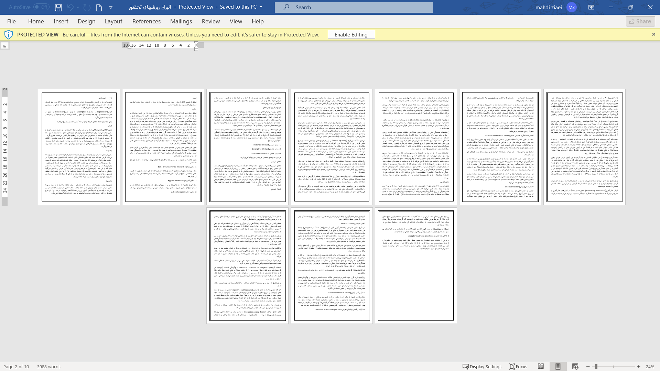Image resolution: width=660 pixels, height=371 pixels.
Task: Open Customize Quick Access Toolbar arrow
Action: pyautogui.click(x=111, y=7)
